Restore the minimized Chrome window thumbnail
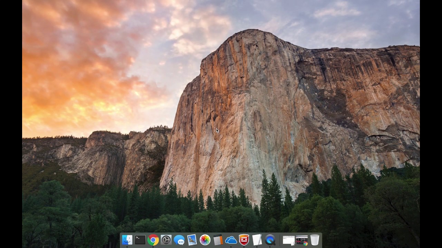The image size is (442, 248). coord(301,240)
